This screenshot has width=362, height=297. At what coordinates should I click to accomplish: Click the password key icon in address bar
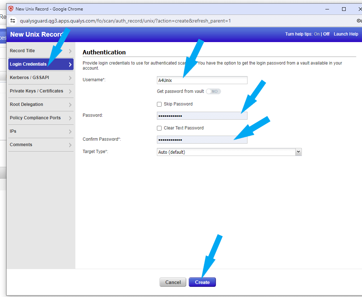coord(359,21)
